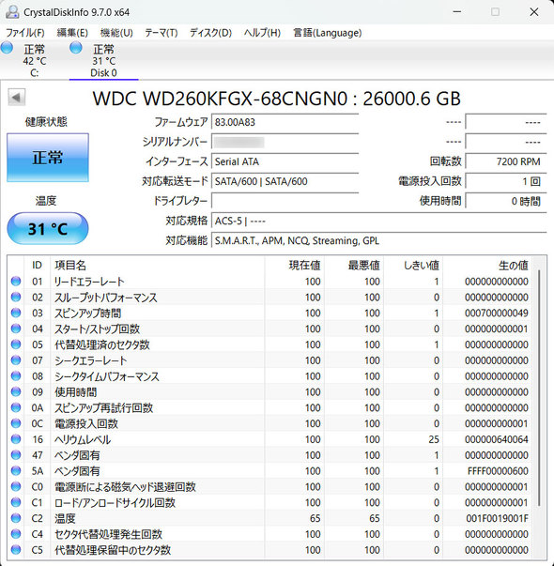The image size is (554, 566).
Task: Open the 言語(Language) menu
Action: click(327, 33)
